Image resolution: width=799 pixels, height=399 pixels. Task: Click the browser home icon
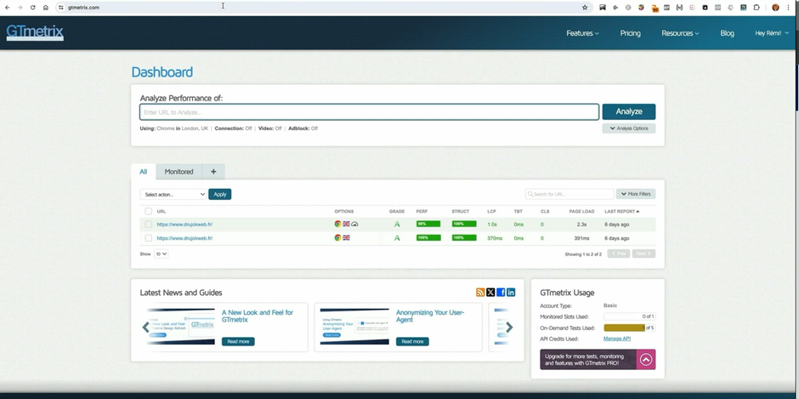tap(46, 7)
